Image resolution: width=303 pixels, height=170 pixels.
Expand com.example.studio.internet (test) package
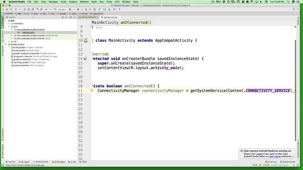[x=12, y=39]
